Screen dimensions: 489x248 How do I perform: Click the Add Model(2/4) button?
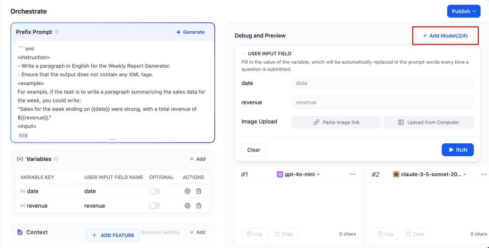(x=445, y=36)
